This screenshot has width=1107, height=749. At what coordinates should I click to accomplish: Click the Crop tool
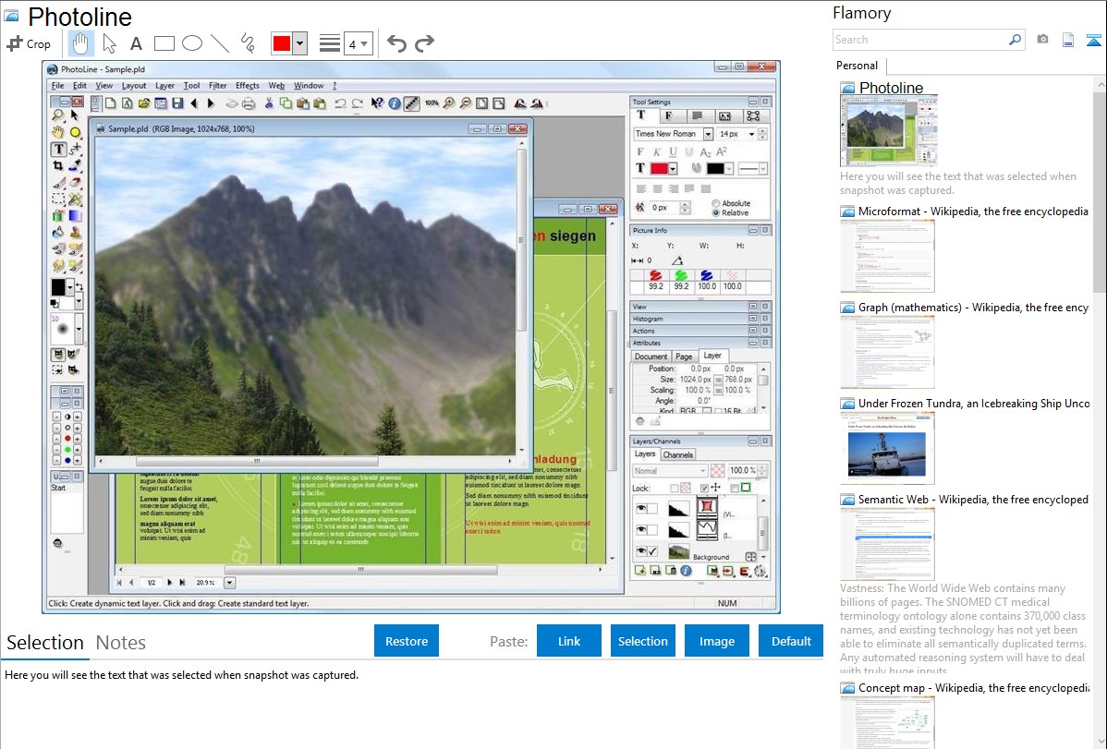(x=29, y=43)
